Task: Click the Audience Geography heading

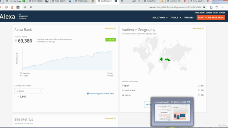Action: pyautogui.click(x=139, y=30)
